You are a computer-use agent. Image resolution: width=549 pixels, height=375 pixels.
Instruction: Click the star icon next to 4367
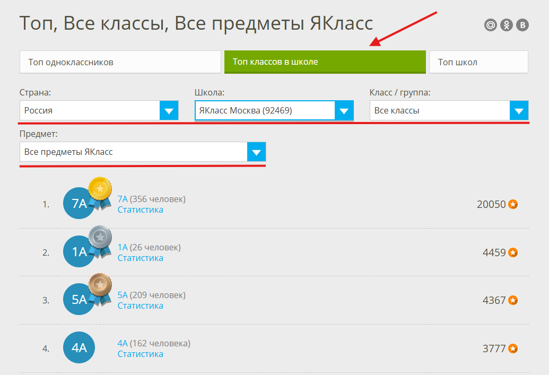[513, 300]
